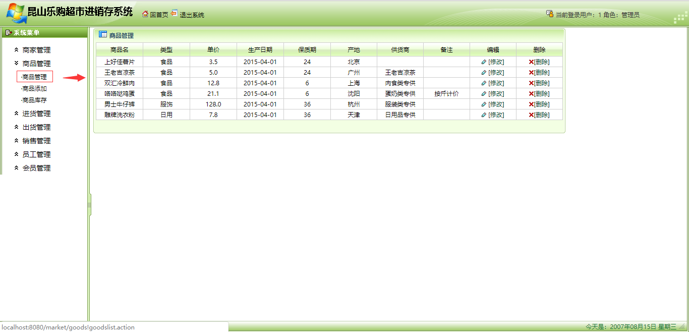Expand the 销售管理 menu chevron
This screenshot has height=332, width=689.
click(17, 141)
